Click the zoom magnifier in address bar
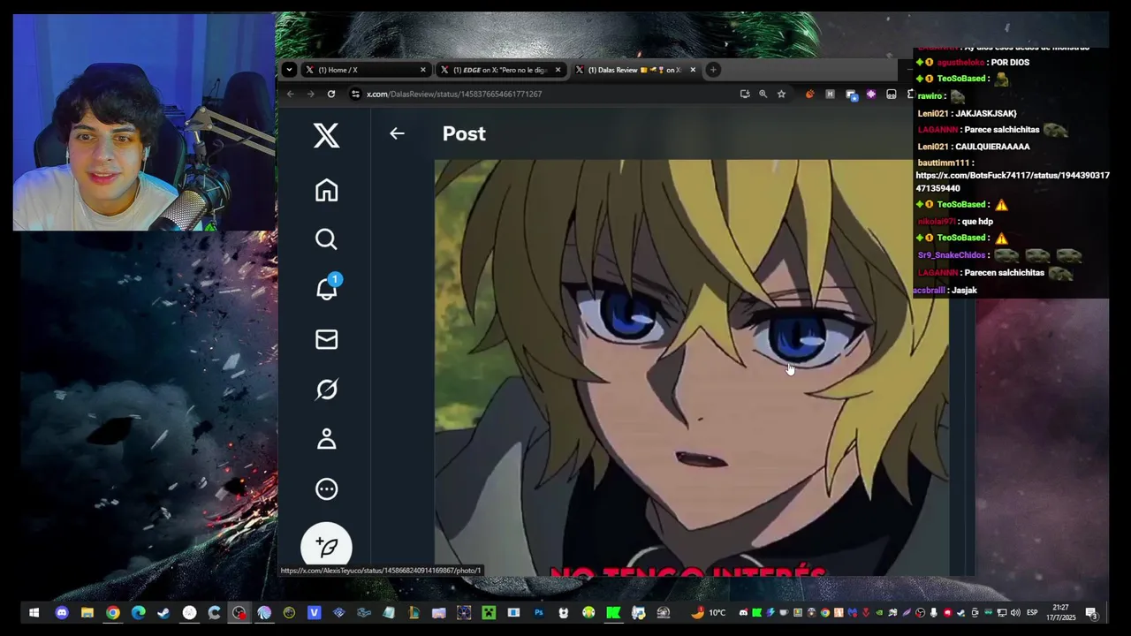The width and height of the screenshot is (1131, 636). coord(763,94)
